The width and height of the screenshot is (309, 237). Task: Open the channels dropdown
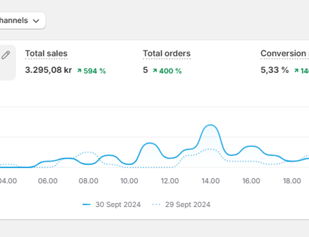[21, 21]
